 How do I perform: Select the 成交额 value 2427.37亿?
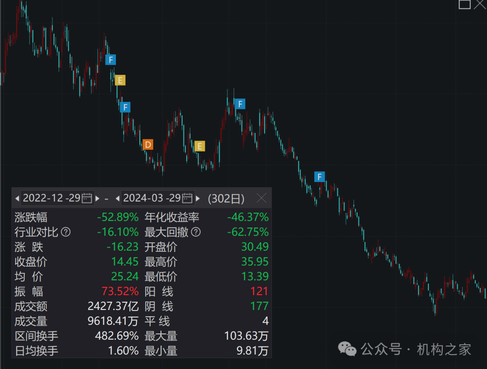(x=113, y=306)
